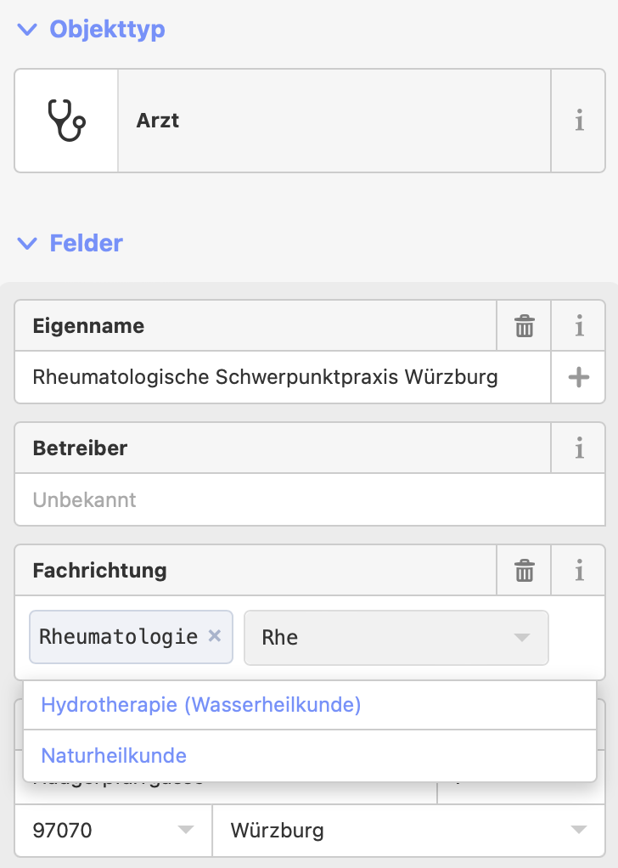Choose Naturheilkunde from the suggestion list
Viewport: 618px width, 868px height.
(113, 755)
